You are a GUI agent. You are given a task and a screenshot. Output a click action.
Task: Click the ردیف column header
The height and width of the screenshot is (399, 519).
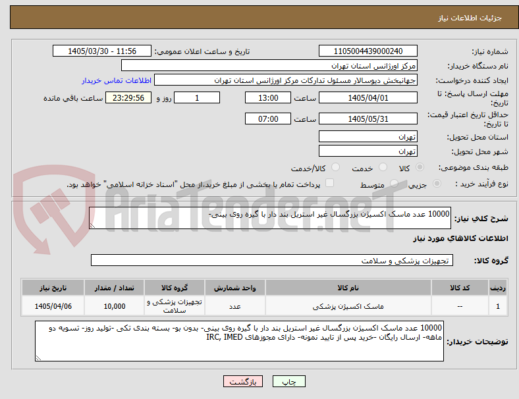point(498,288)
